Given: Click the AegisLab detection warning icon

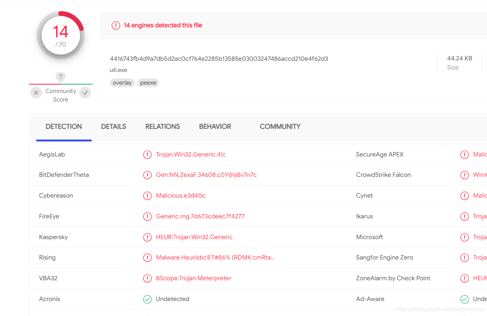Looking at the screenshot, I should (147, 155).
